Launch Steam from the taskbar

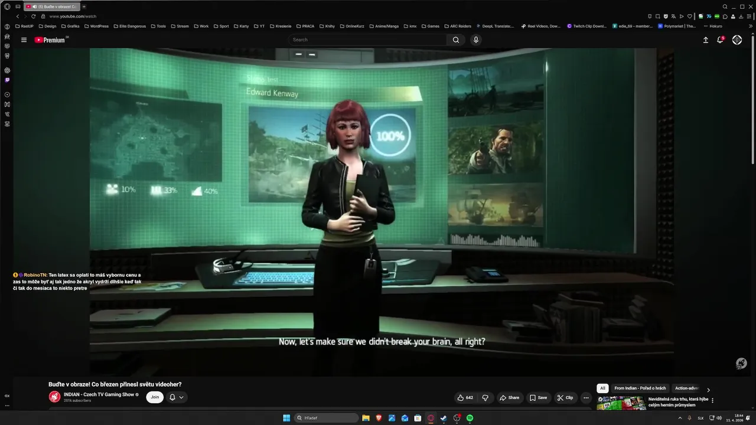(444, 418)
